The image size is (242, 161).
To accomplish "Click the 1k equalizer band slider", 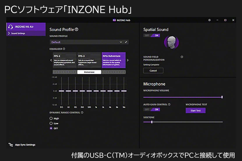I will tap(96, 91).
